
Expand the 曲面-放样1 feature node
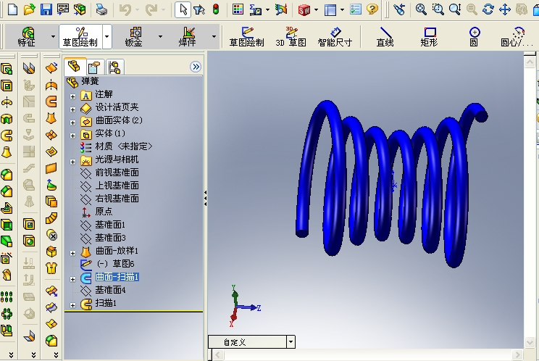(x=72, y=254)
